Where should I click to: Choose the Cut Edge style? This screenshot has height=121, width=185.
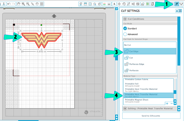tap(150, 51)
